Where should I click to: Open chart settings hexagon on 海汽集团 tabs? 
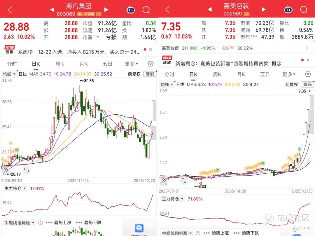point(150,64)
